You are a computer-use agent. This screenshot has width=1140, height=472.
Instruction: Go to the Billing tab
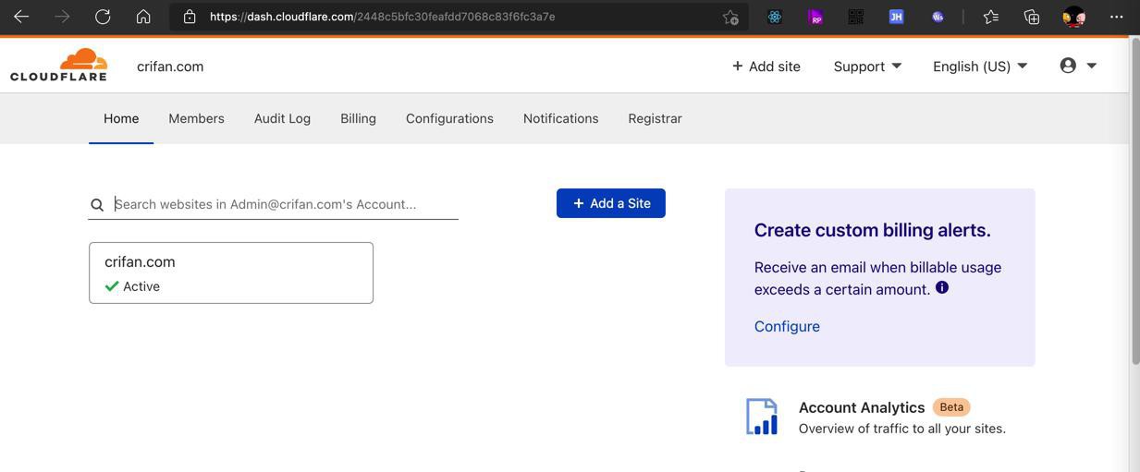click(358, 118)
